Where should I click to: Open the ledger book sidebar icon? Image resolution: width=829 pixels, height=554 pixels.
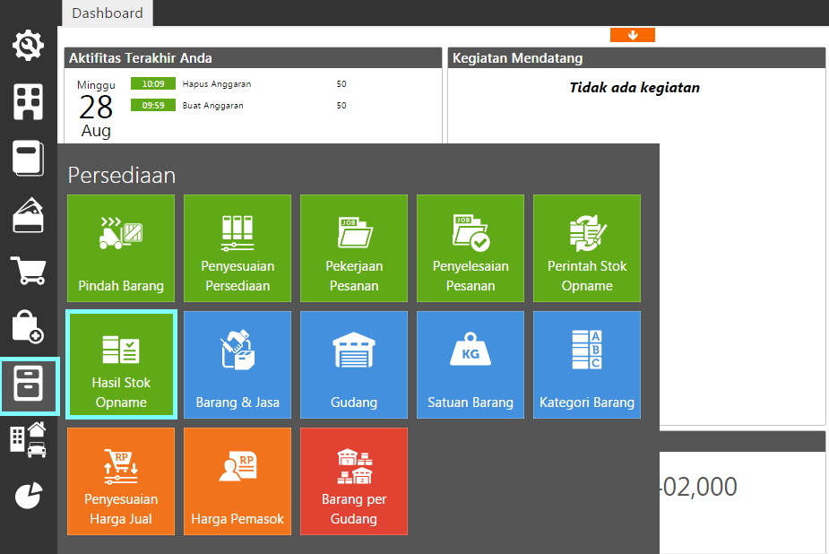(29, 159)
